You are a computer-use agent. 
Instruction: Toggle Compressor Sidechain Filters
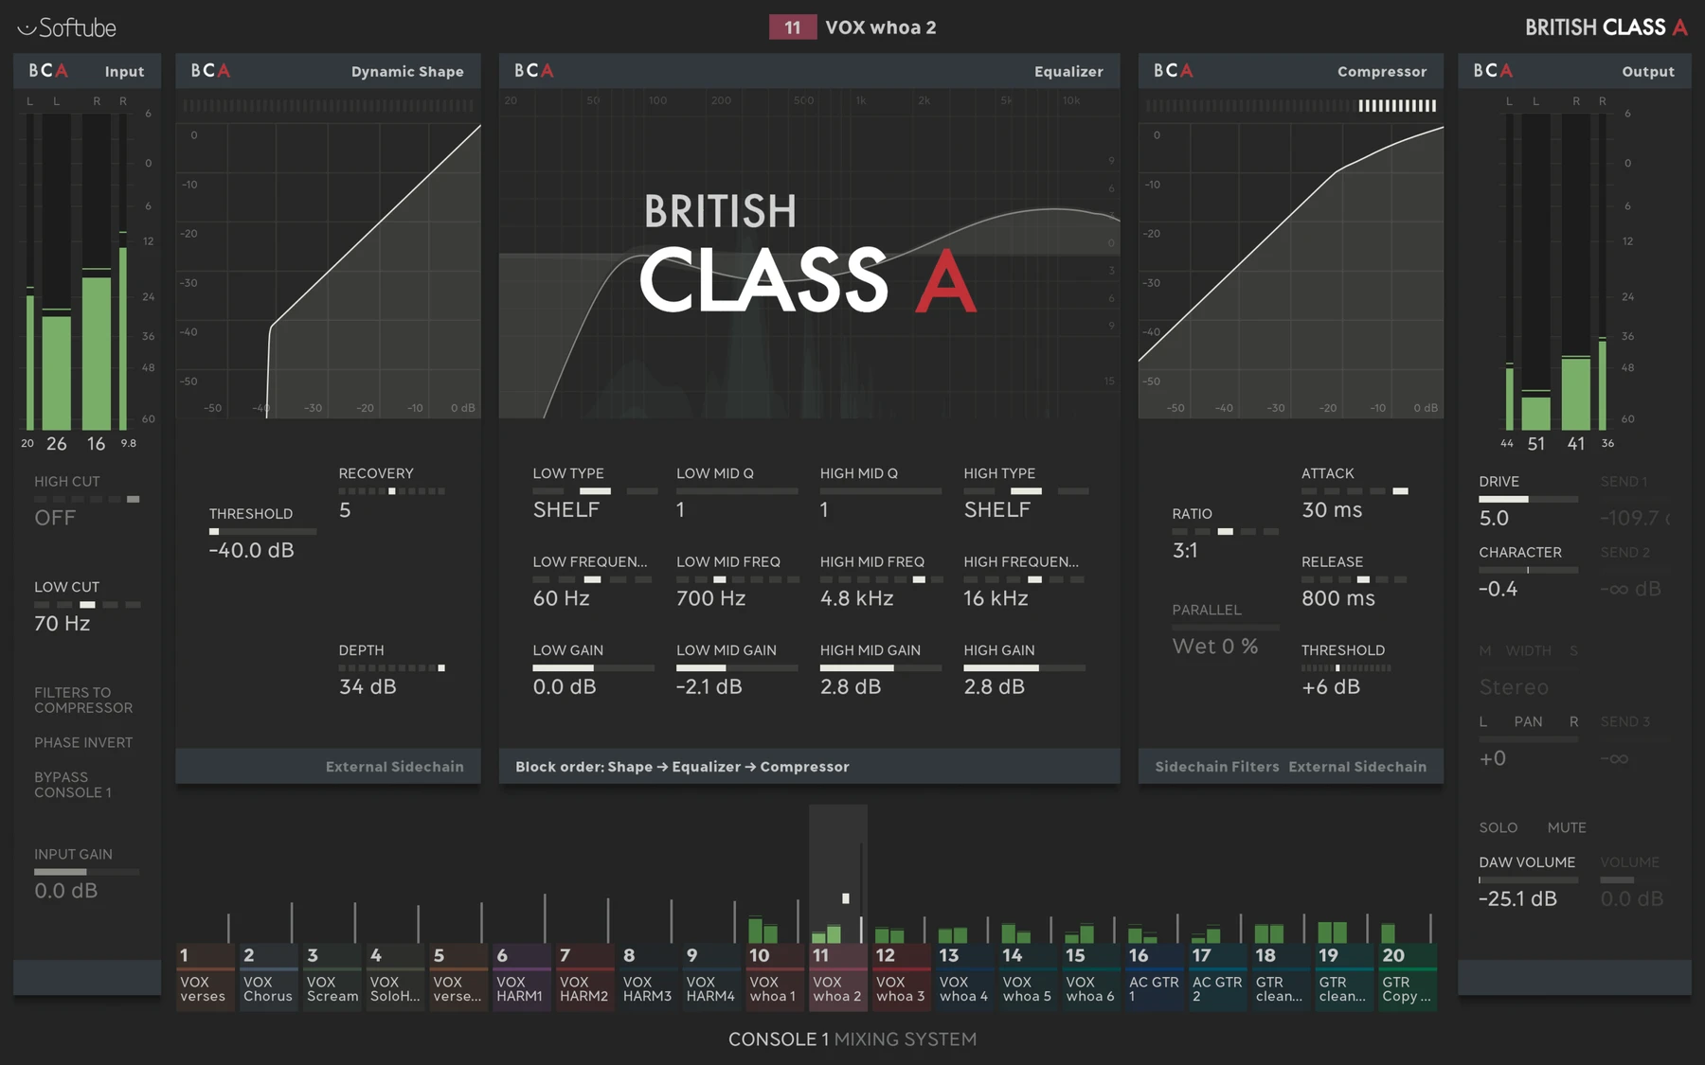coord(1217,767)
